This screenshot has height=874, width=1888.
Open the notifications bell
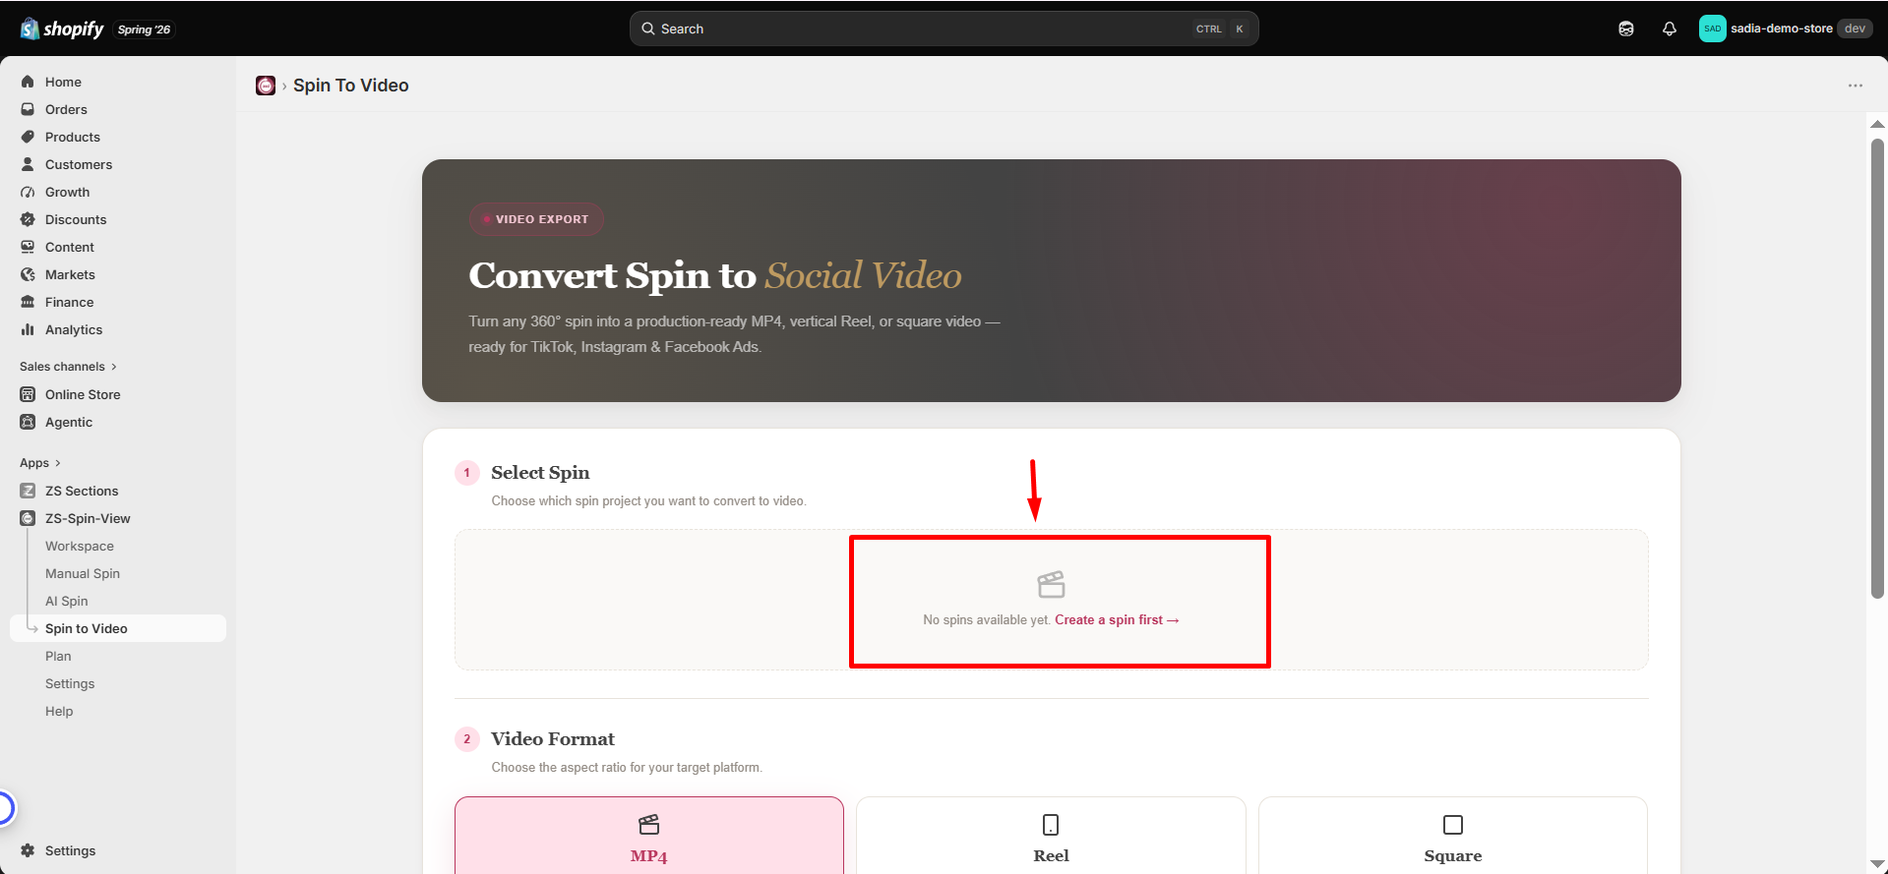point(1670,29)
